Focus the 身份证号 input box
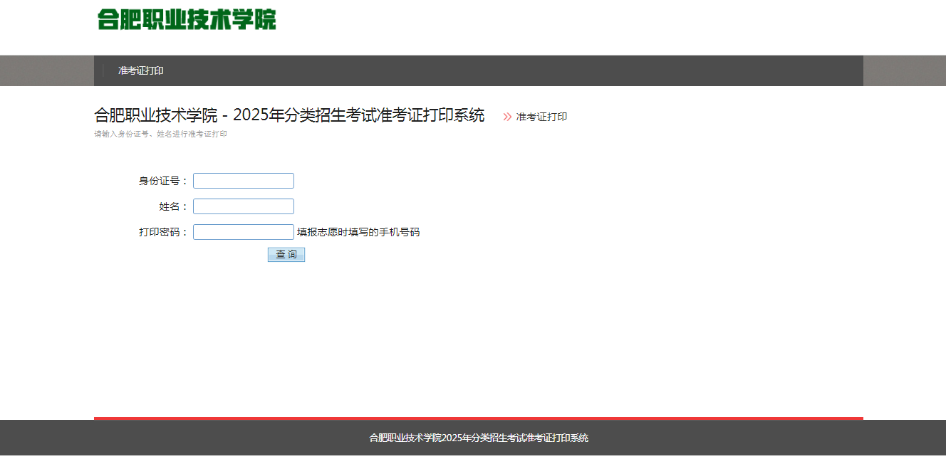946x459 pixels. [244, 181]
